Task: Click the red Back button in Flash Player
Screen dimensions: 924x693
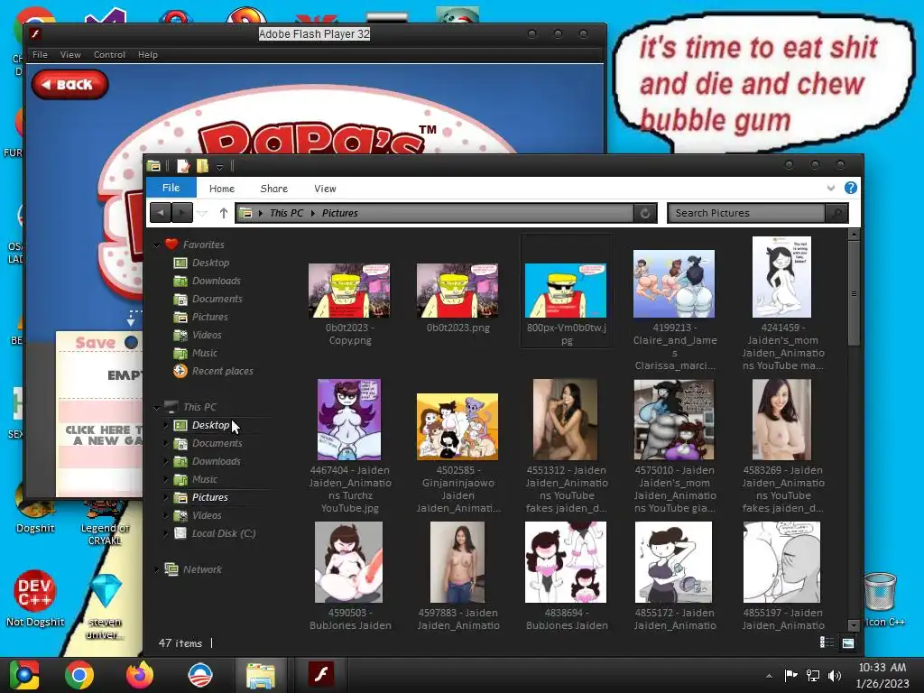Action: pos(70,84)
